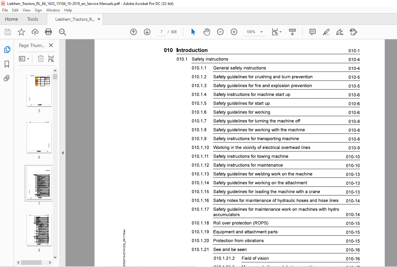The height and width of the screenshot is (267, 397).
Task: Open Page Thumbnails pane from sidebar
Action: pyautogui.click(x=7, y=50)
